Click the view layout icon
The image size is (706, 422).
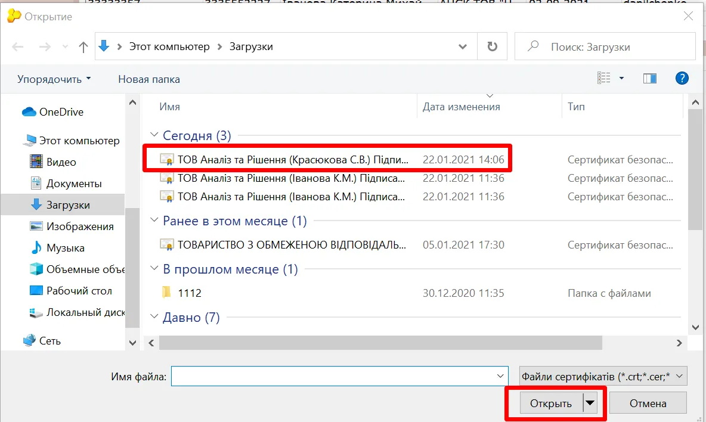click(x=604, y=78)
